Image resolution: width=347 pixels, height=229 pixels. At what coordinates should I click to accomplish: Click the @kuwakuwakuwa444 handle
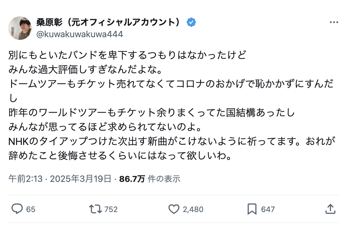point(80,35)
